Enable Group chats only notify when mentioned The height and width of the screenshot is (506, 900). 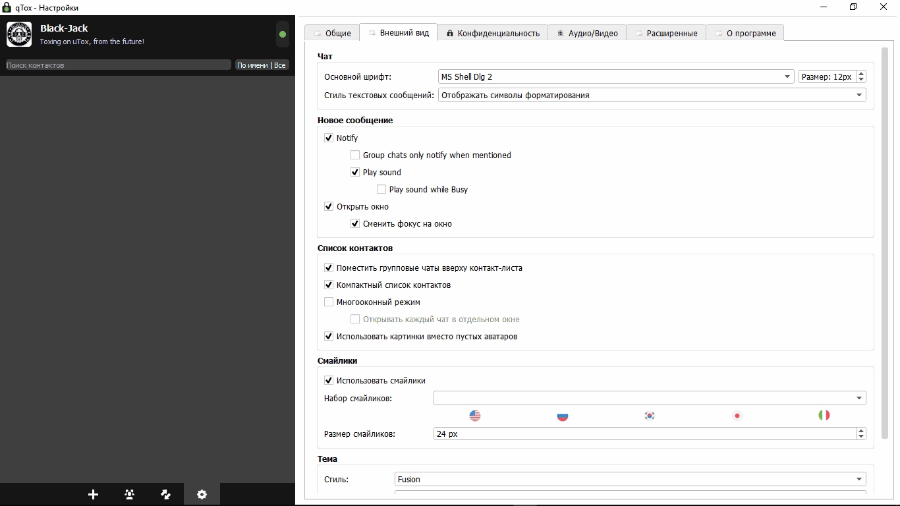[x=355, y=155]
